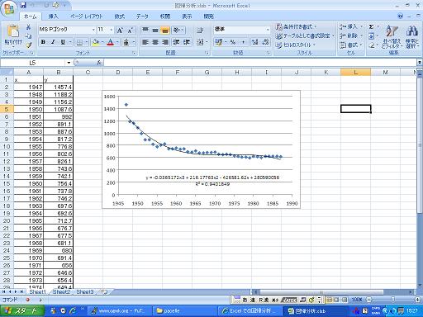Viewport: 423px width, 317px height.
Task: Click the fx insert function icon
Action: 99,63
